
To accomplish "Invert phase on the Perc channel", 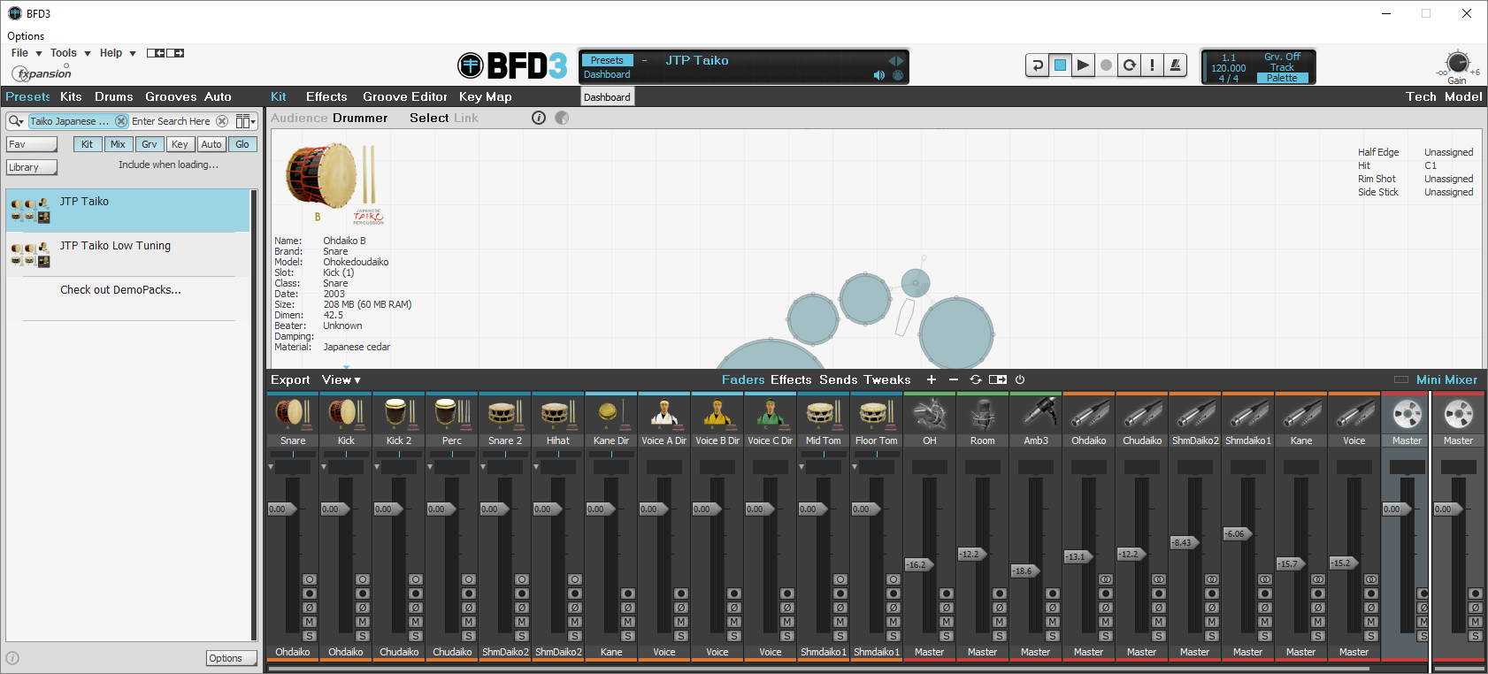I will (469, 608).
